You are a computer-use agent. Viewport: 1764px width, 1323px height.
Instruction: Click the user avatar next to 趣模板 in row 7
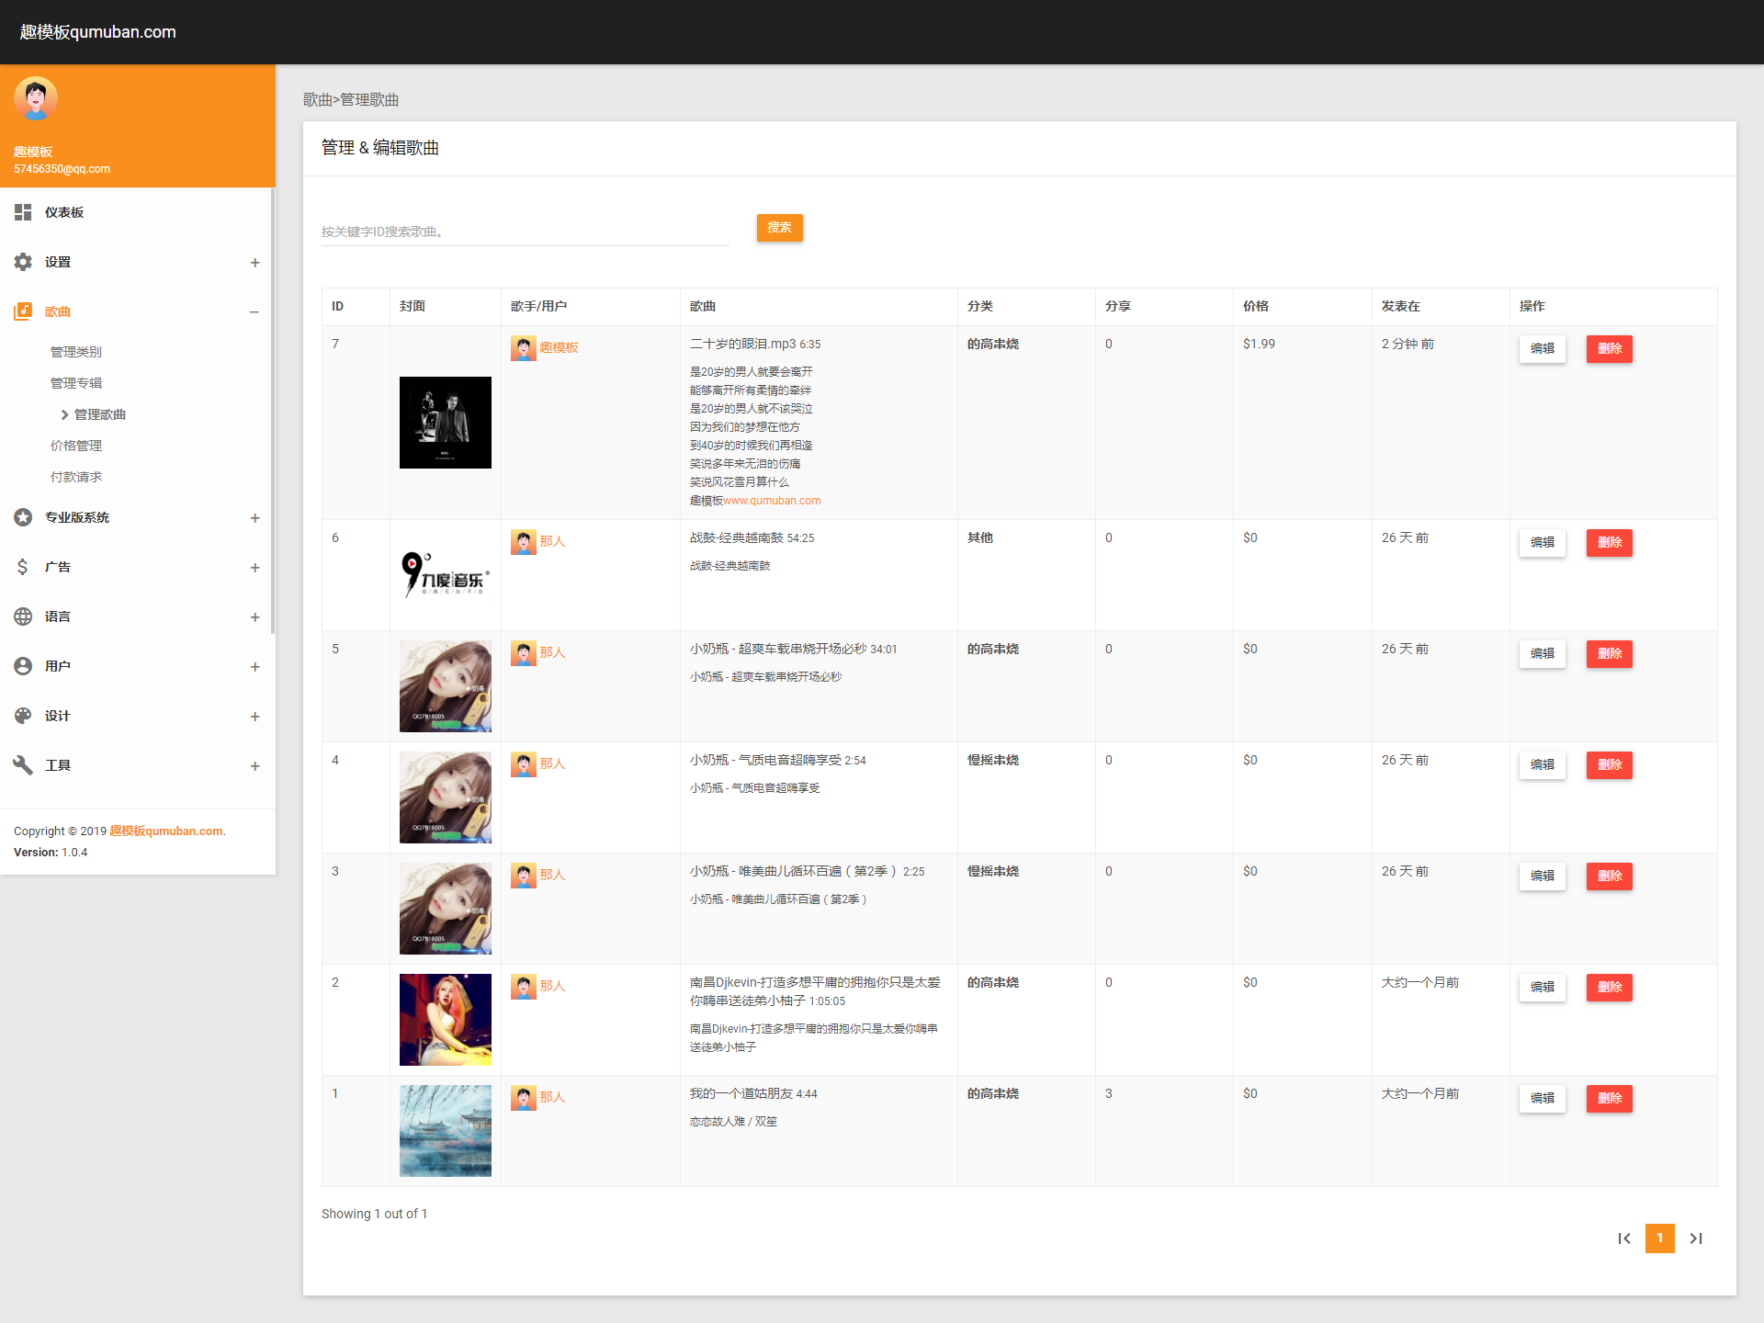tap(523, 348)
